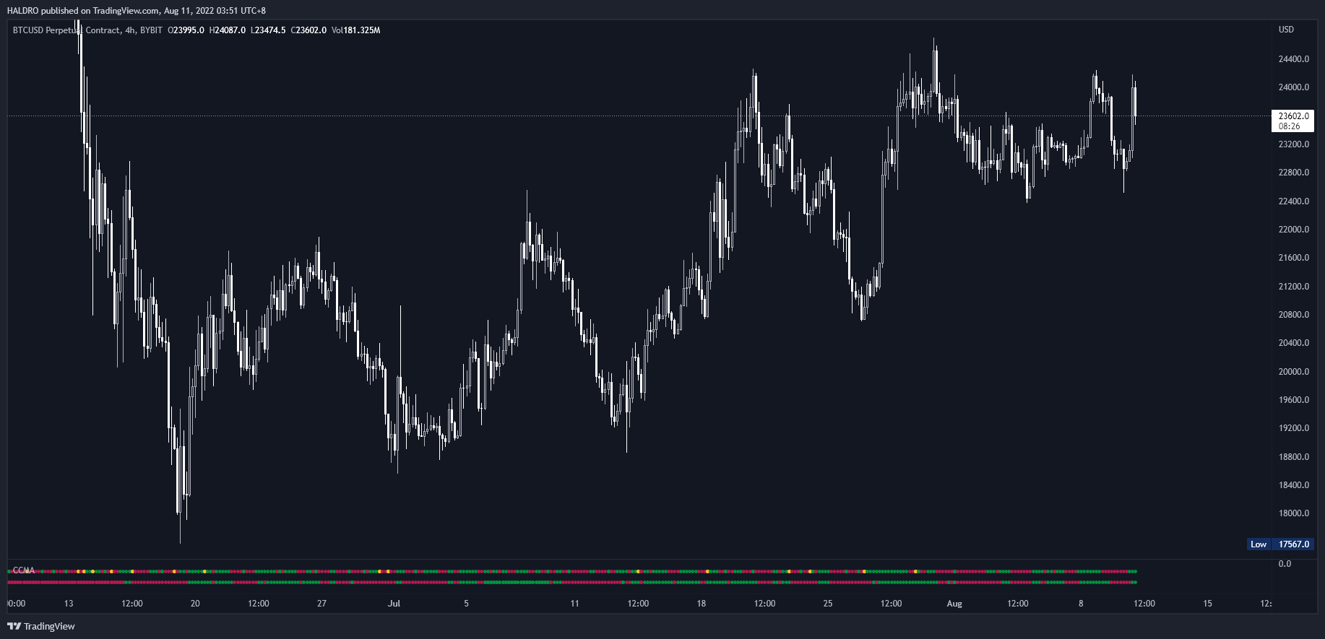Click the Aug label on the time axis
1325x639 pixels.
tap(954, 604)
